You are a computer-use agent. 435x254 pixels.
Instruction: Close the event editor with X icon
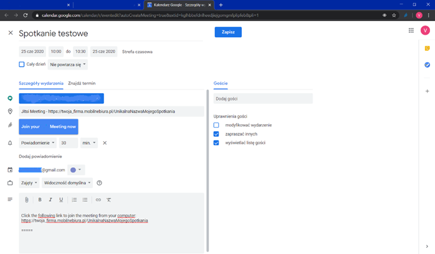coord(10,33)
